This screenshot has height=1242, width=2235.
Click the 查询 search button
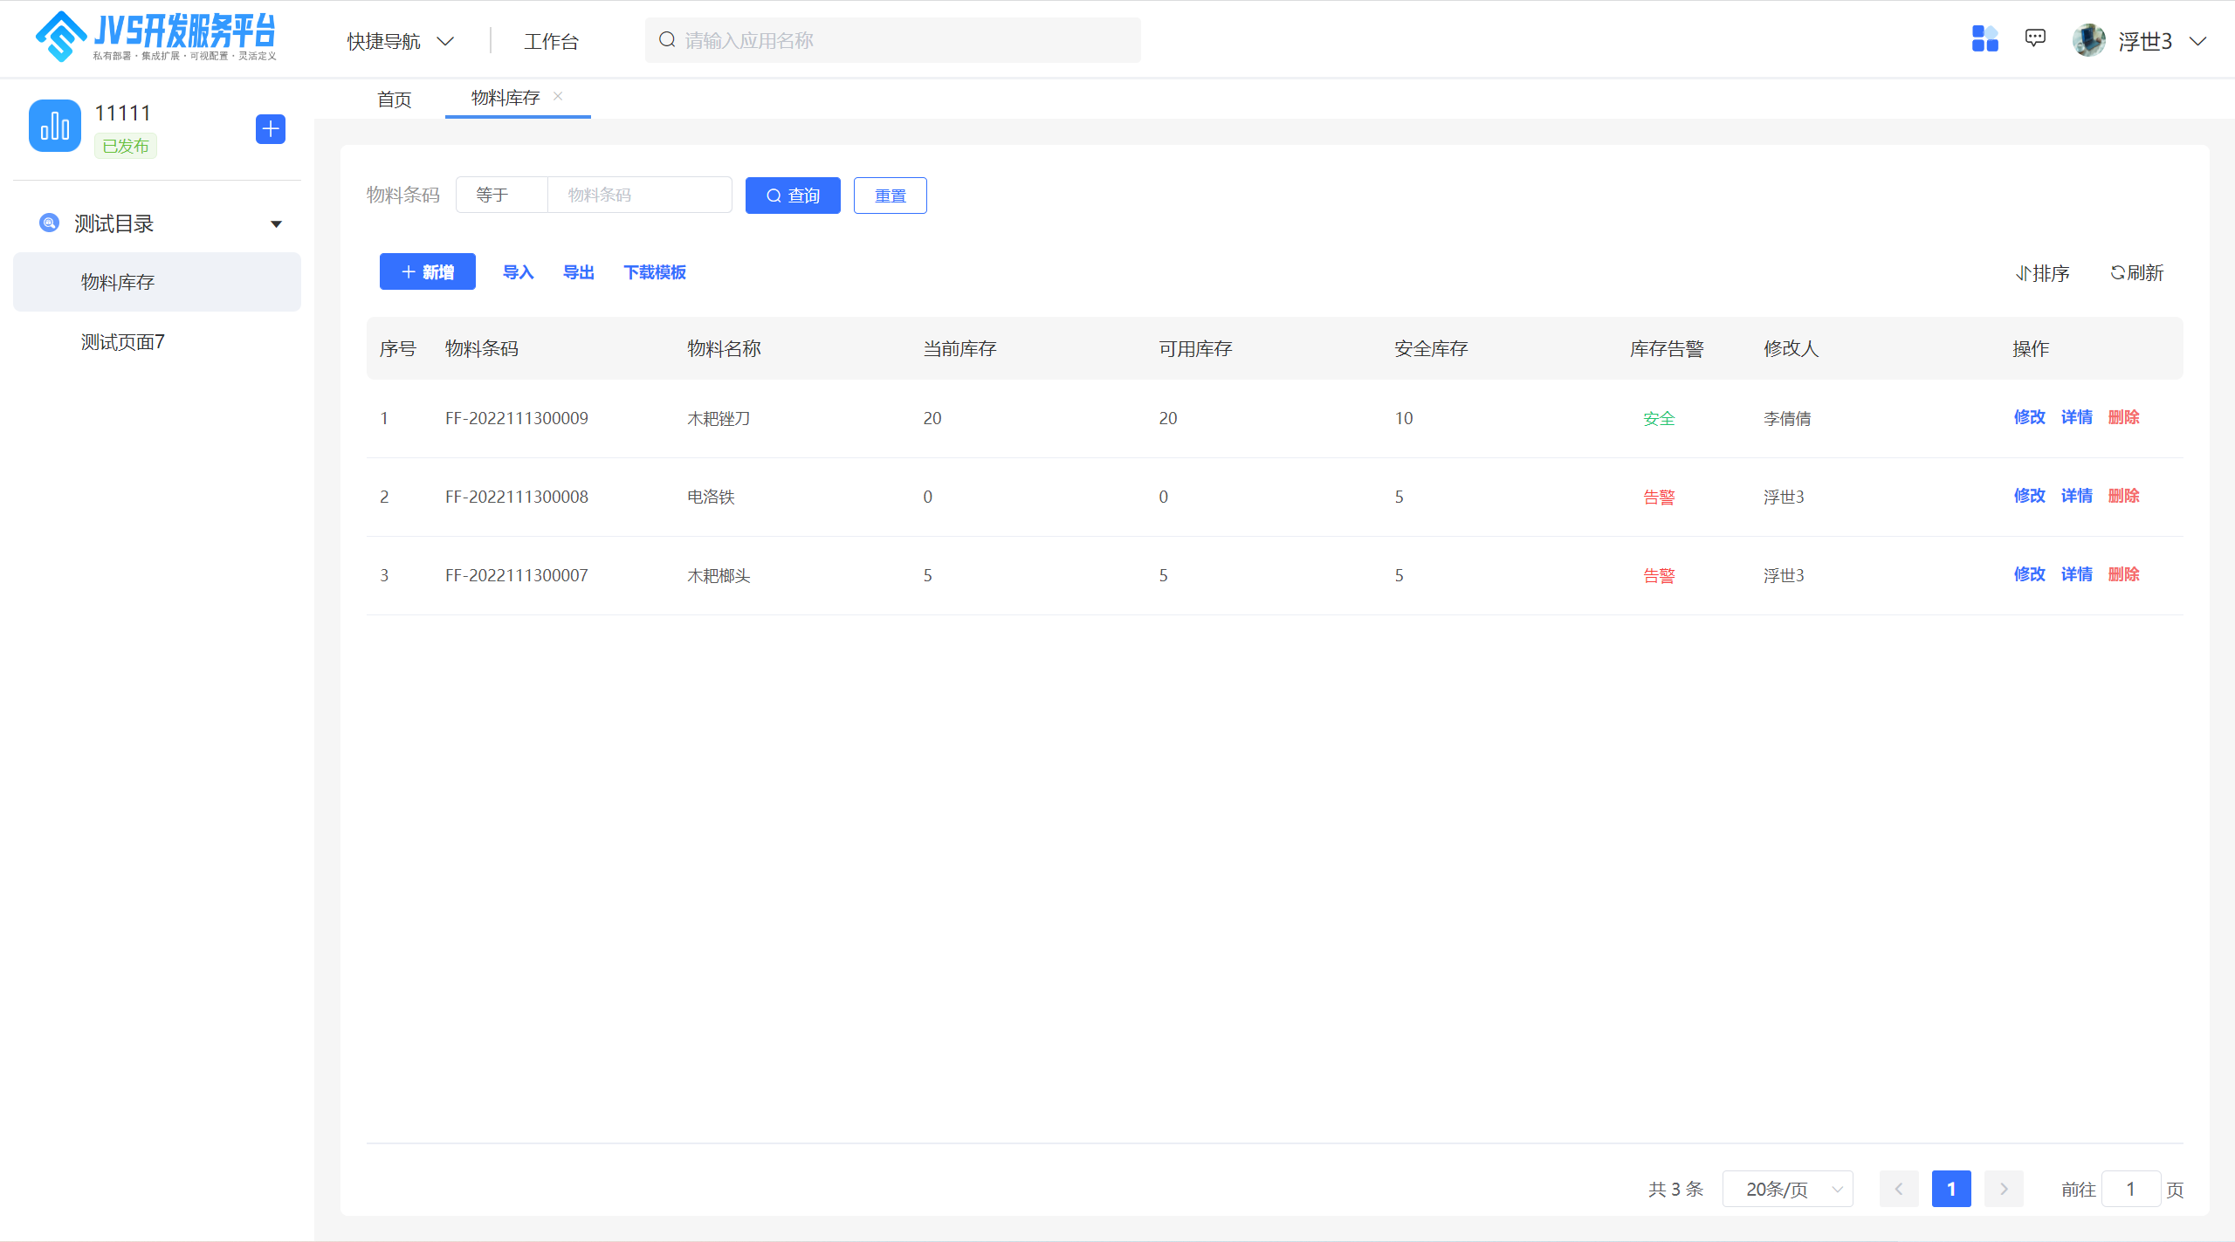click(x=793, y=196)
